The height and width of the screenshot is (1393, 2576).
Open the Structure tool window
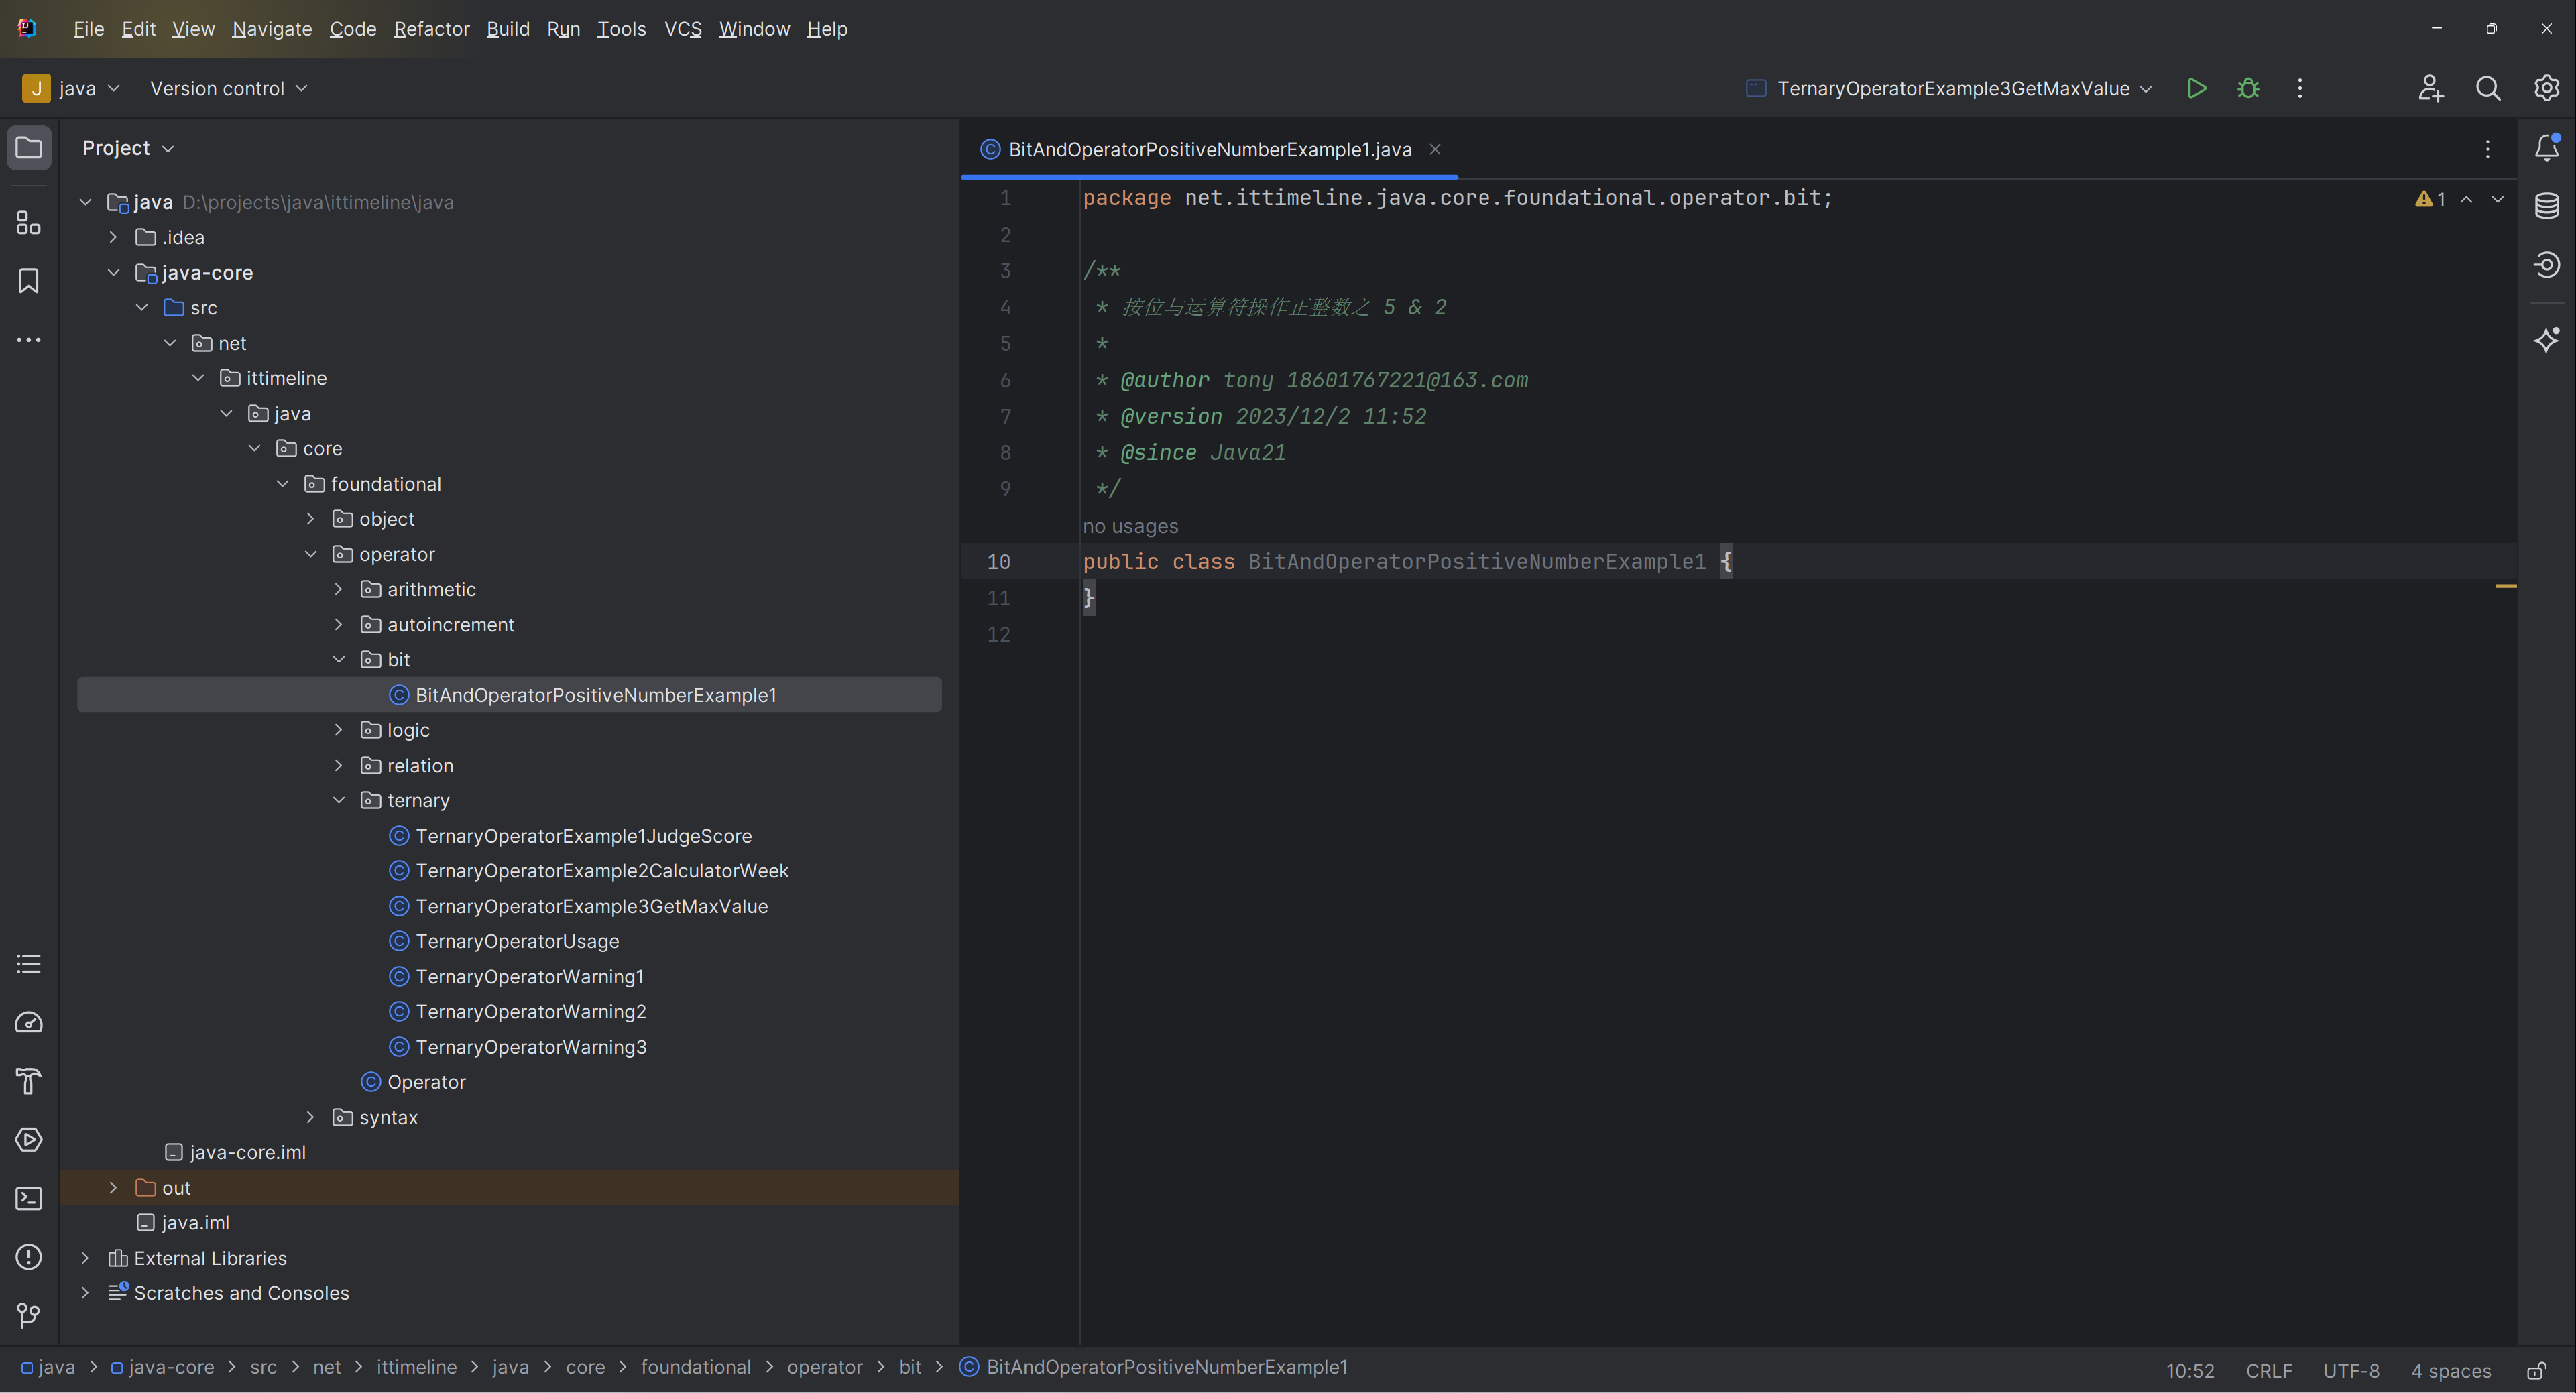point(29,222)
